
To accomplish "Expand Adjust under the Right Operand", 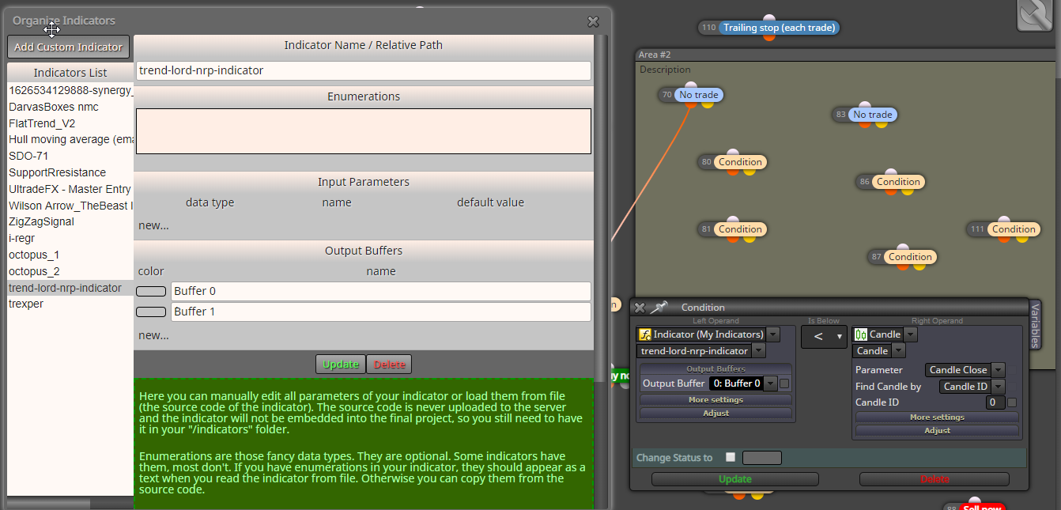I will tap(937, 430).
